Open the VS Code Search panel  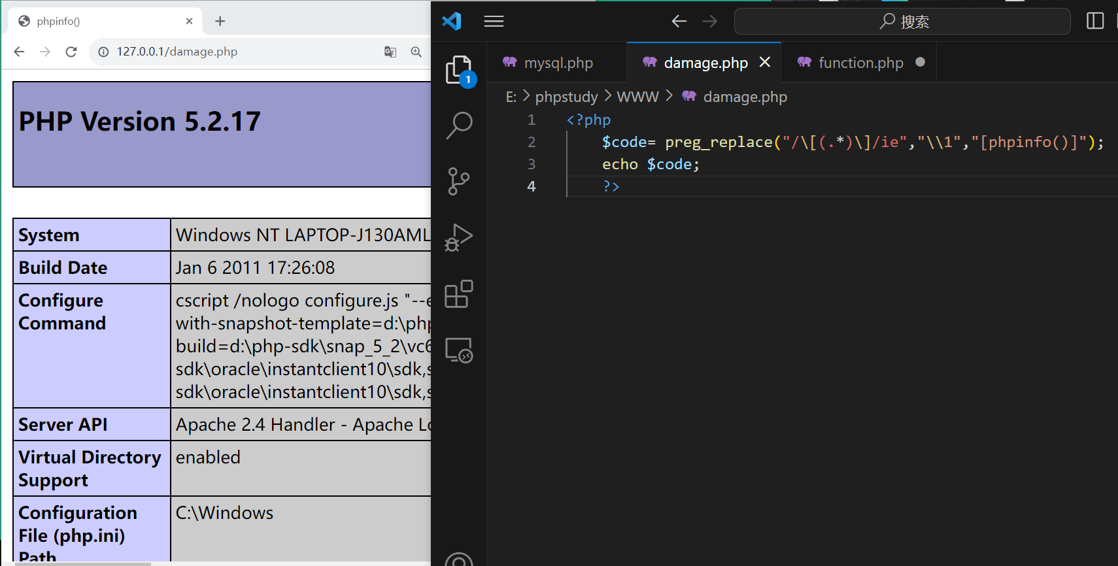459,125
